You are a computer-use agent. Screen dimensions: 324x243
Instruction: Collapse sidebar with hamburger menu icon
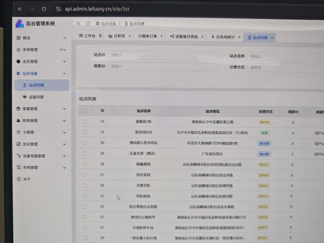pyautogui.click(x=79, y=23)
